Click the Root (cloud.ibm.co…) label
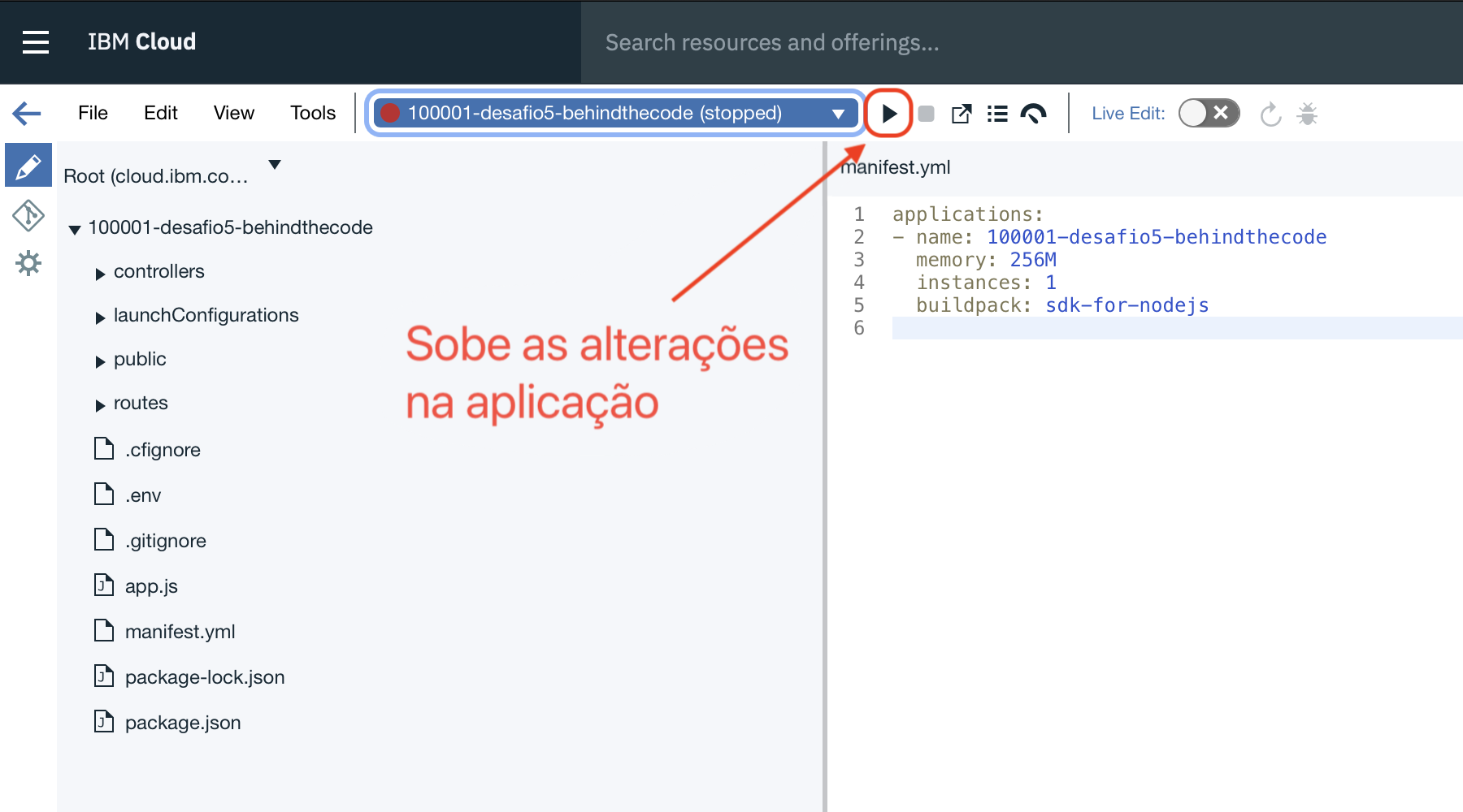The width and height of the screenshot is (1463, 812). (156, 176)
